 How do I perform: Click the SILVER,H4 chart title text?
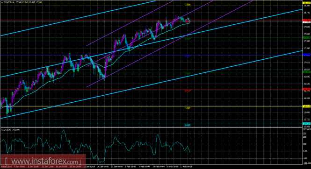tap(8, 3)
